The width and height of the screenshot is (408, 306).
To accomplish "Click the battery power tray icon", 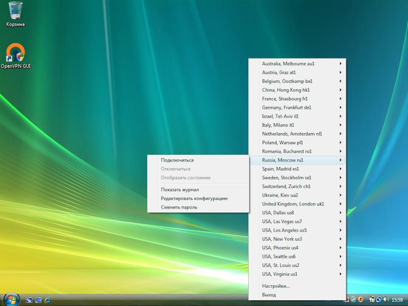I will click(x=371, y=299).
